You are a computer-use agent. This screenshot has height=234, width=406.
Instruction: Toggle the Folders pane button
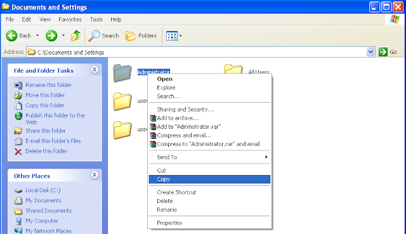point(141,36)
